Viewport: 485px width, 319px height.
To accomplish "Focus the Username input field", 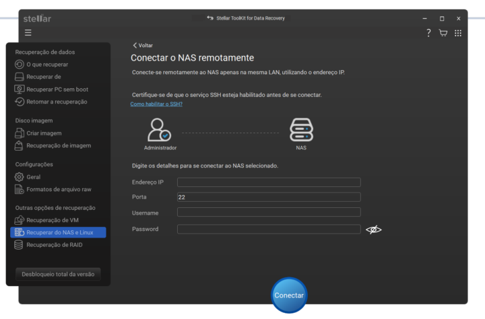I will pyautogui.click(x=269, y=212).
